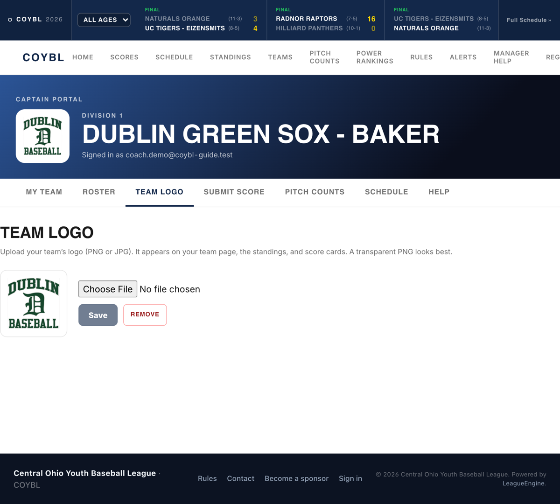Open SCORES navigation item

coord(124,57)
